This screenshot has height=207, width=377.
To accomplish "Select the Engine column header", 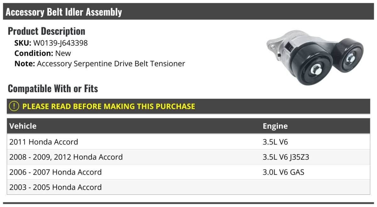I will (275, 126).
